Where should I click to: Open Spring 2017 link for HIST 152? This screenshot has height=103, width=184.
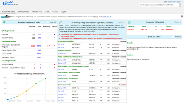coord(62,63)
